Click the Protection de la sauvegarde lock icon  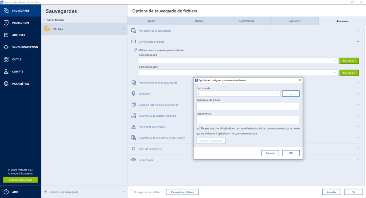click(134, 31)
